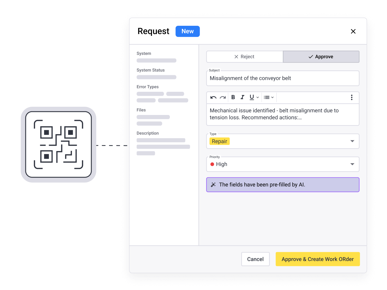
Task: Open underline style dropdown arrow
Action: 257,97
